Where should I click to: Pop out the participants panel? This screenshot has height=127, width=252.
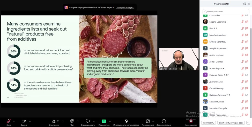[x=244, y=4]
